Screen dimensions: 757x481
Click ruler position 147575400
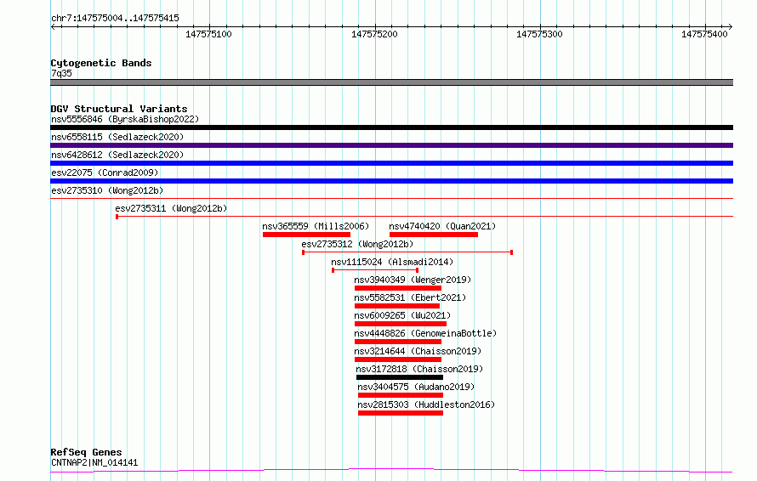point(704,34)
